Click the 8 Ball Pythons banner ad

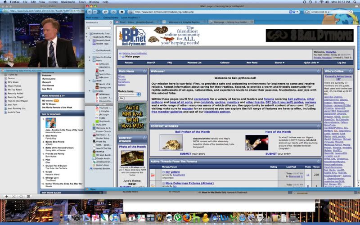pos(310,36)
